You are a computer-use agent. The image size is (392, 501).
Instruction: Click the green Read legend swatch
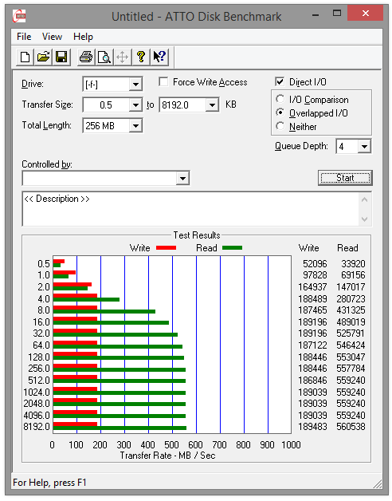coord(232,248)
